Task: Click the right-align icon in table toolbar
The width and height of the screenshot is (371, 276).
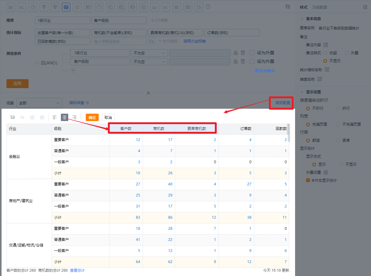Action: point(74,117)
